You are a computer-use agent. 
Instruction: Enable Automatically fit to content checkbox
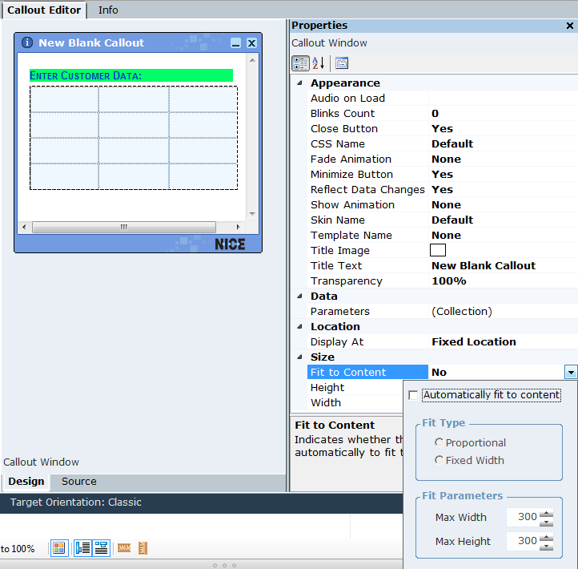click(x=413, y=395)
